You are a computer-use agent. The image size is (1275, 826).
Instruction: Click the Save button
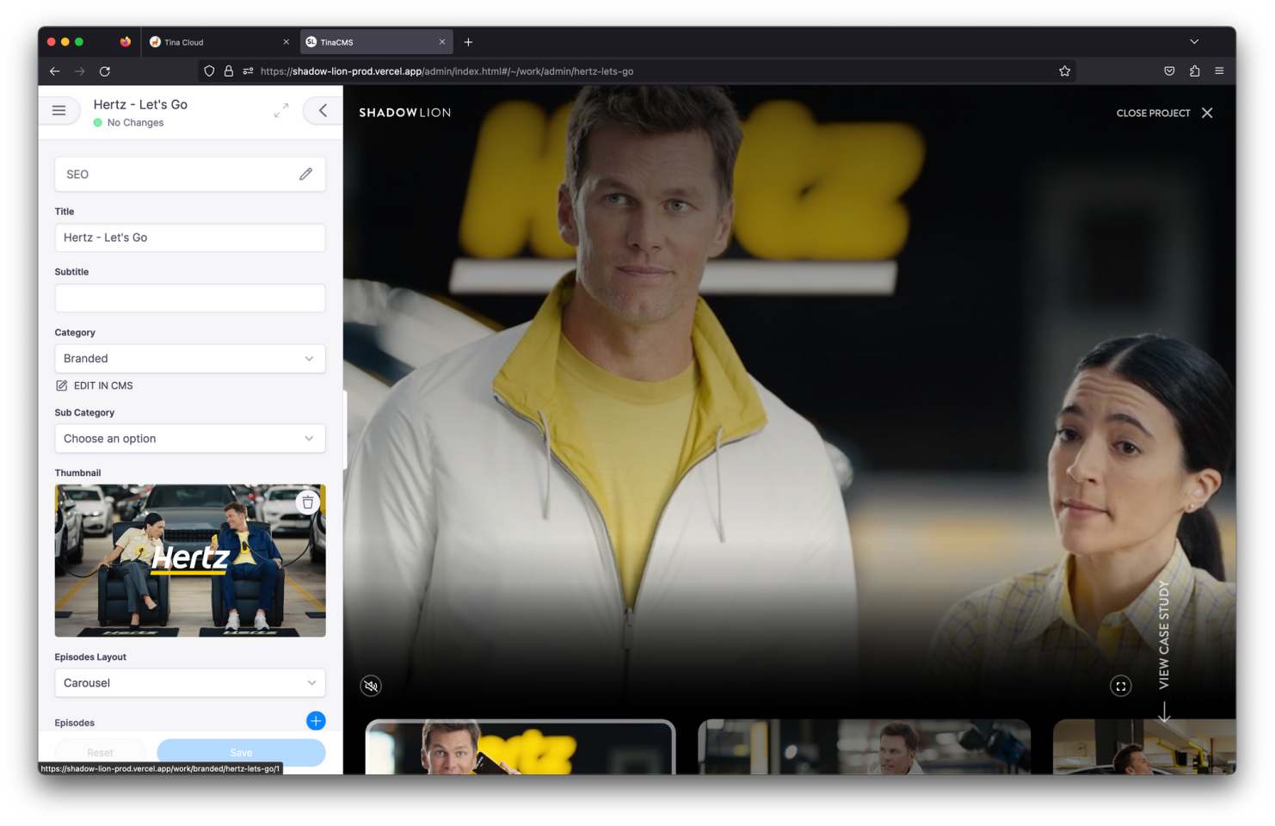point(241,752)
